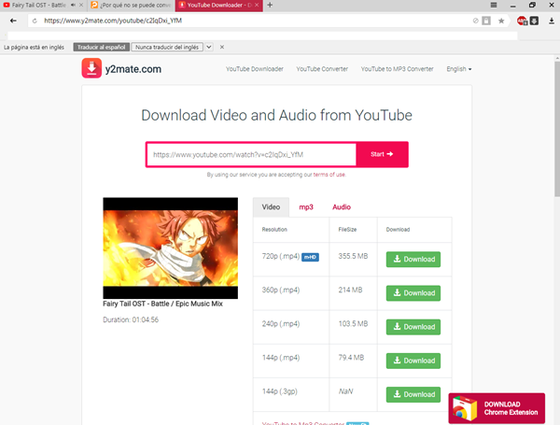Close the YouTube Downloader tab
The height and width of the screenshot is (425, 560).
[x=257, y=5]
